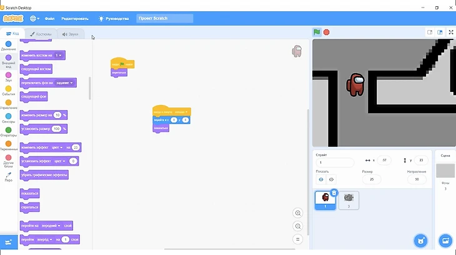Choose a new sprite with cat button
Image resolution: width=456 pixels, height=255 pixels.
coord(420,241)
